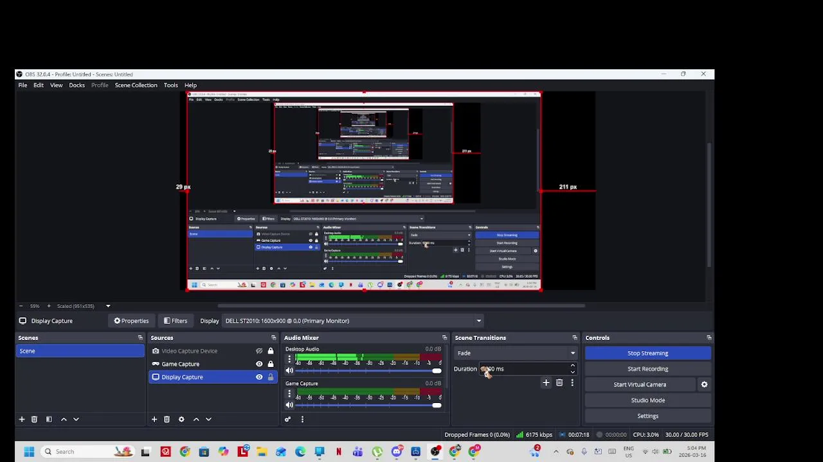Open the View menu
The width and height of the screenshot is (823, 462).
coord(57,85)
